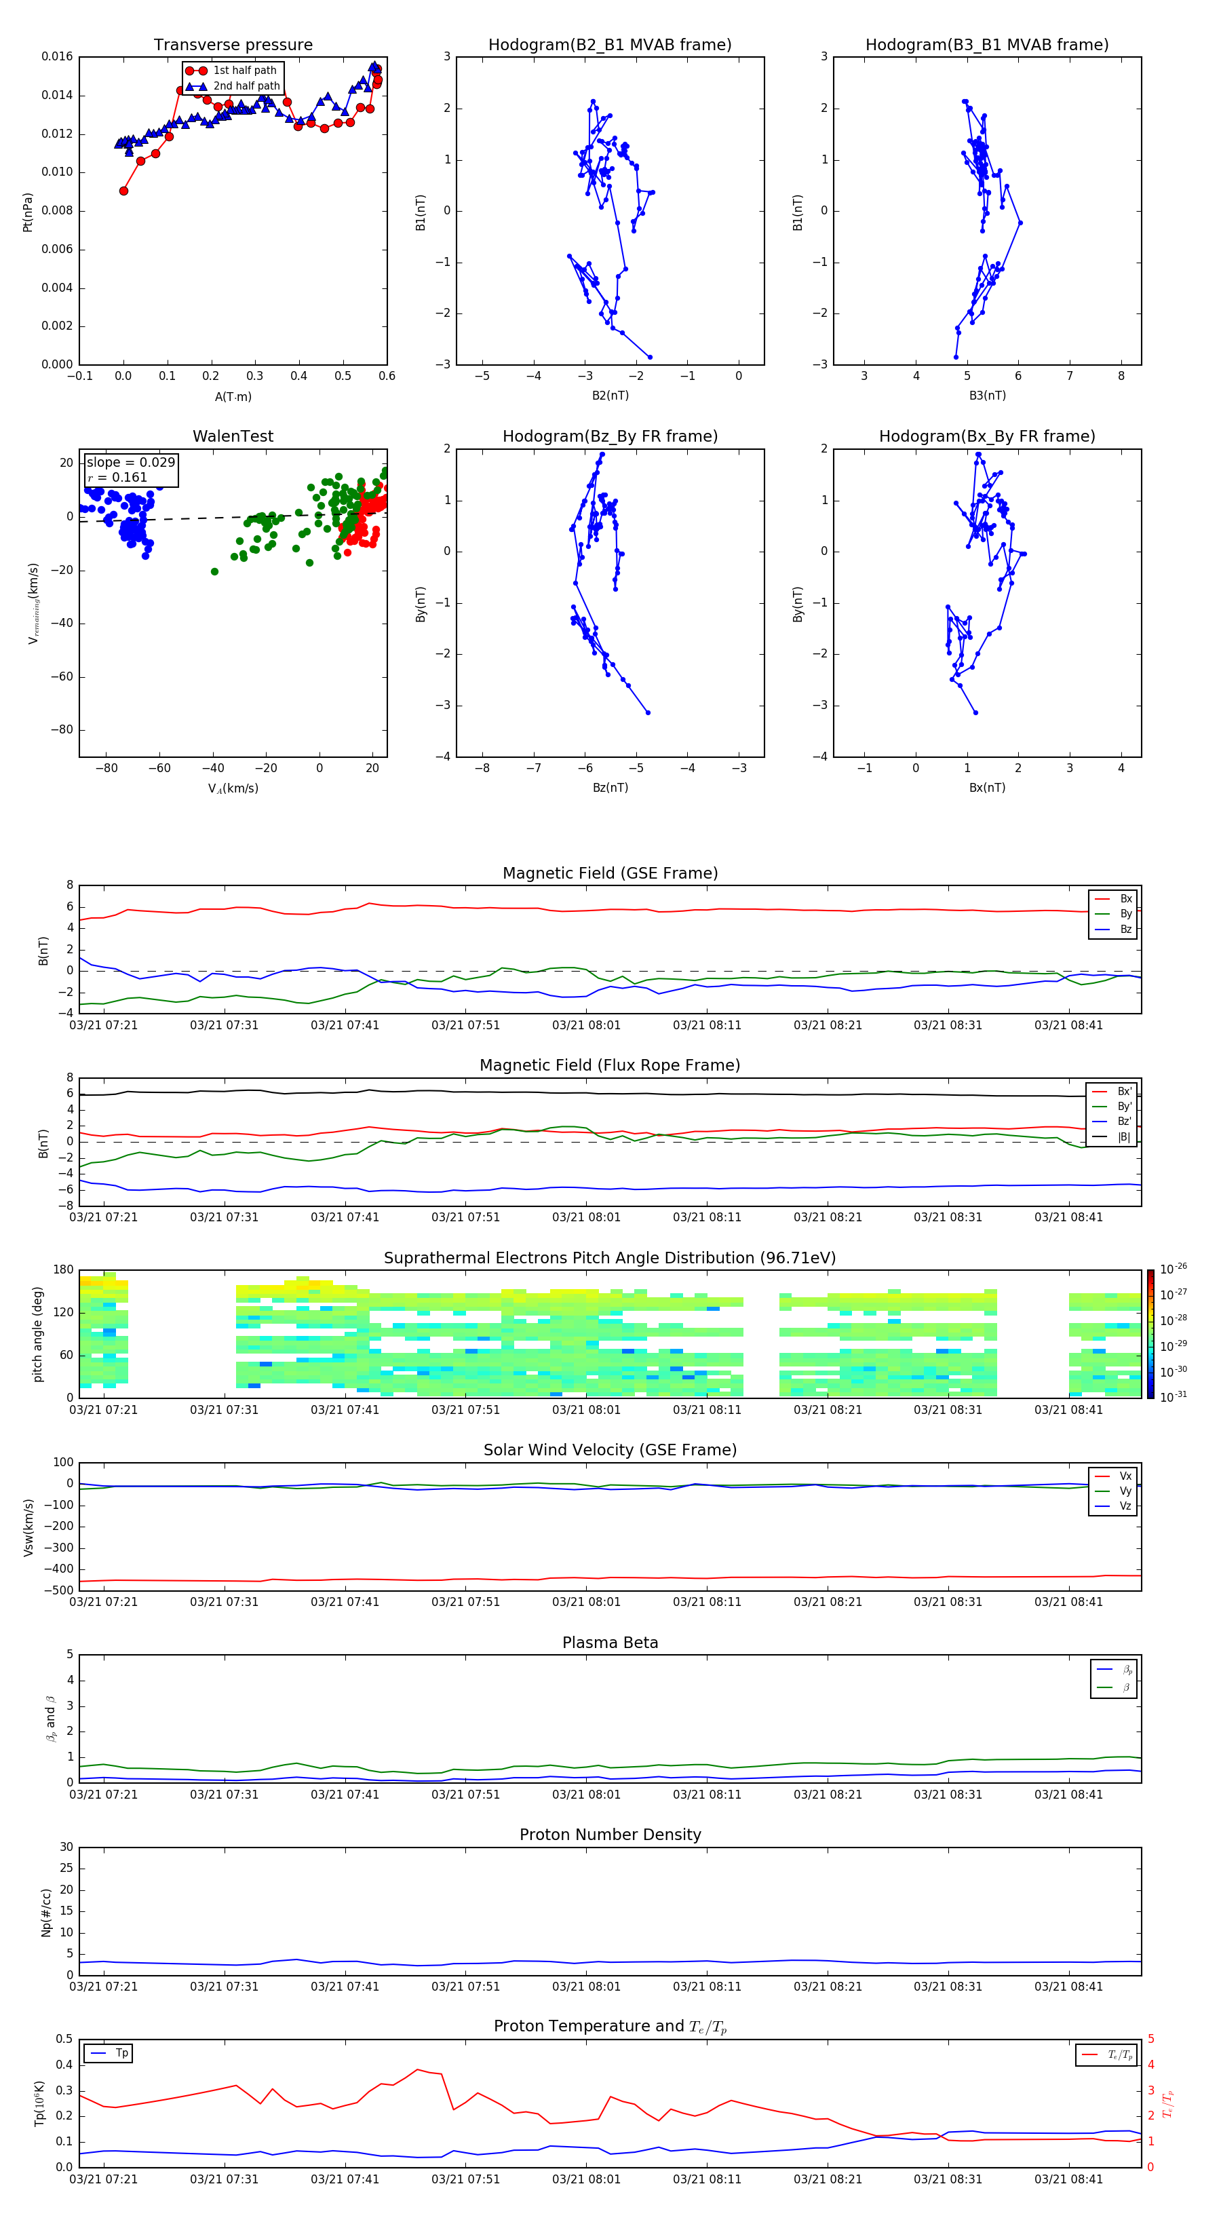Click the "Transverse pressure" plot title
1221x2239 pixels.
point(233,45)
